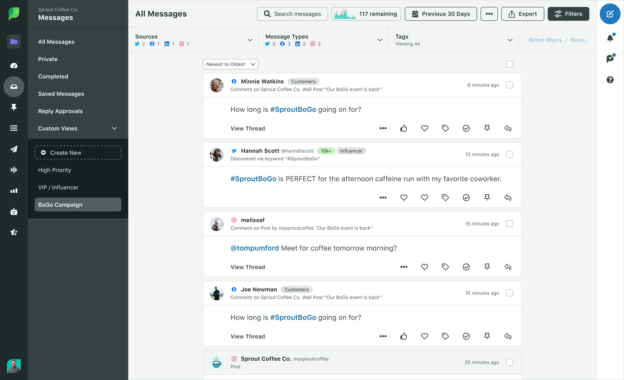Screen dimensions: 624x380
Task: Open View Thread under Minnie's comment
Action: tap(247, 128)
